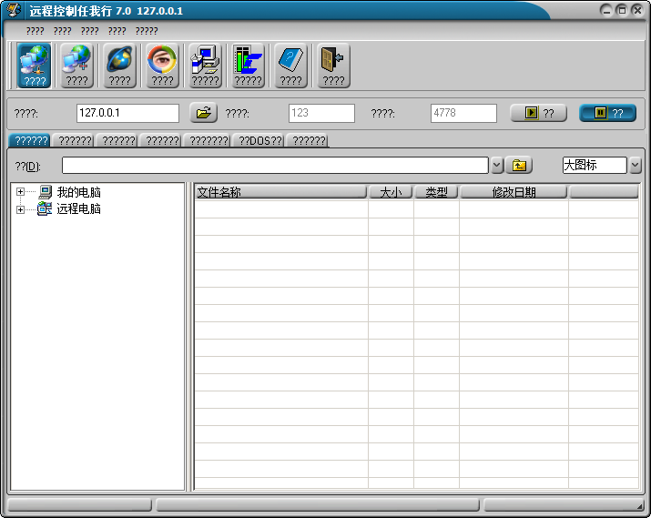Sort by the 文件名称 column header
Screen dimensions: 651x518
click(280, 192)
